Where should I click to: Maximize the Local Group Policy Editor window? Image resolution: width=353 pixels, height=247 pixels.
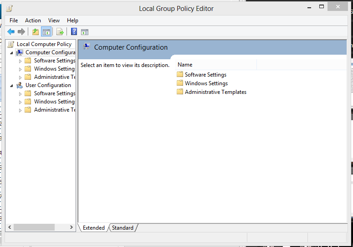[322, 7]
